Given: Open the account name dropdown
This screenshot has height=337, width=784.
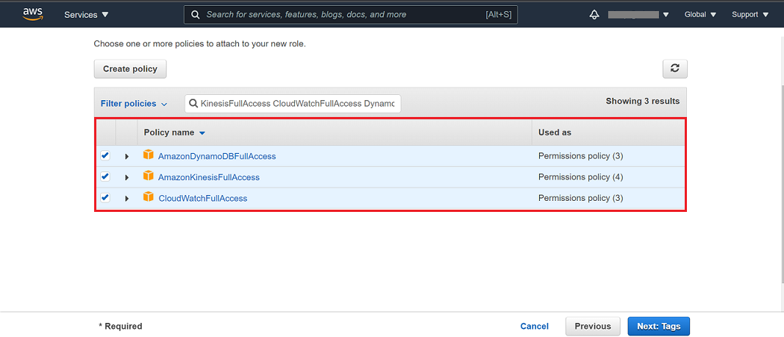Looking at the screenshot, I should (x=638, y=15).
